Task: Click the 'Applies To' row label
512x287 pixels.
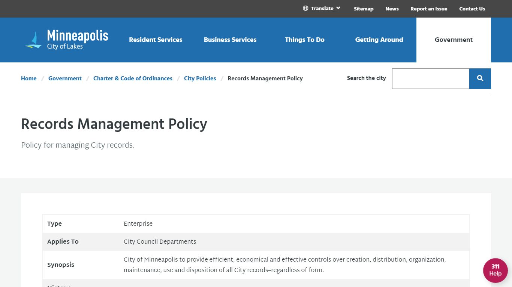Action: click(x=63, y=242)
